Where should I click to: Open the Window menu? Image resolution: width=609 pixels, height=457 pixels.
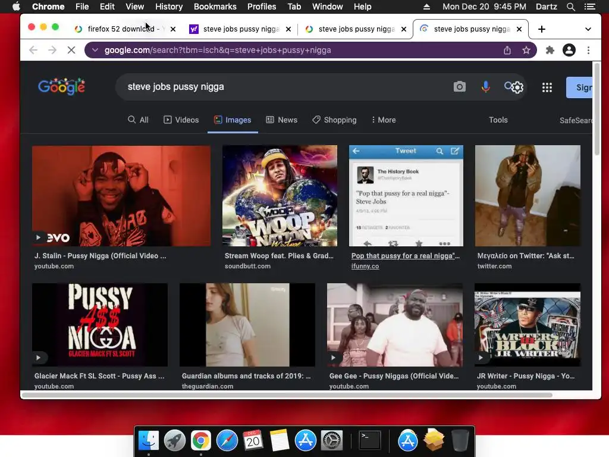click(x=328, y=7)
